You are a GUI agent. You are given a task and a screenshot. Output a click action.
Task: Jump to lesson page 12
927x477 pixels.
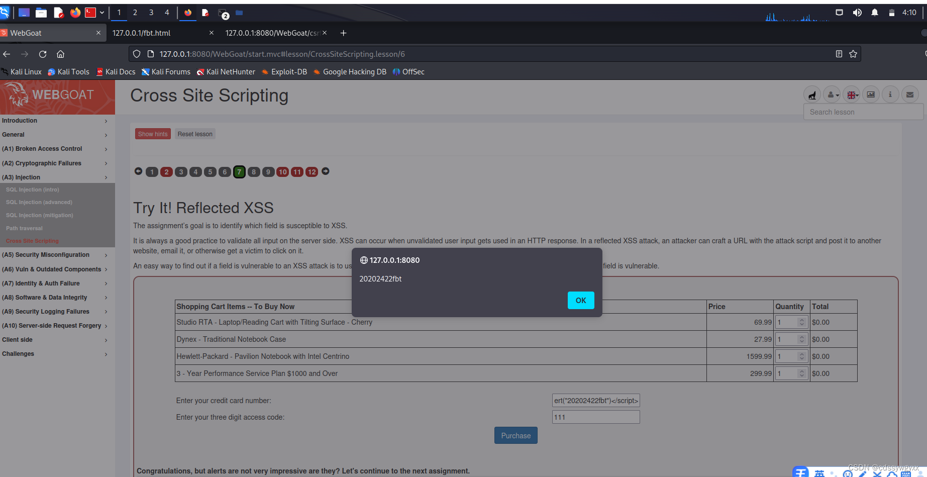click(312, 172)
